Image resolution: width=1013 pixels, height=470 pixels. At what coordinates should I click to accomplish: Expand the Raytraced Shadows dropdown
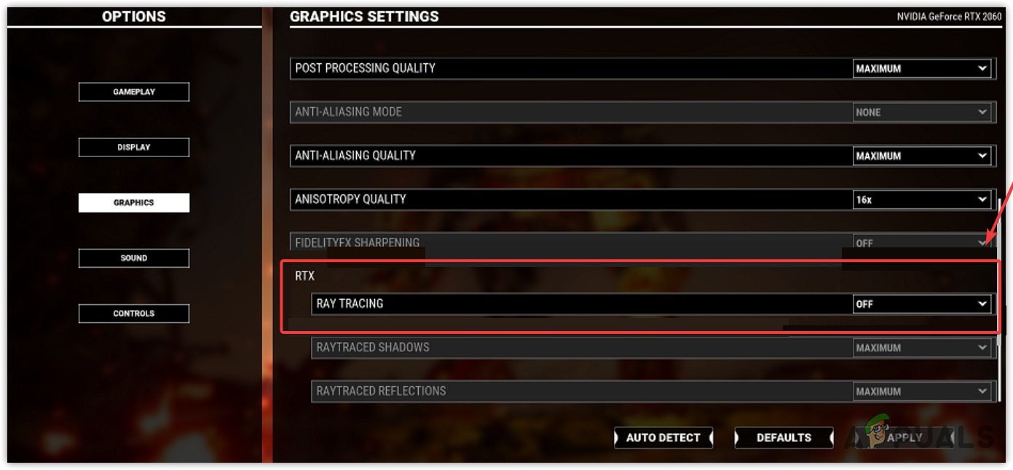(x=922, y=348)
